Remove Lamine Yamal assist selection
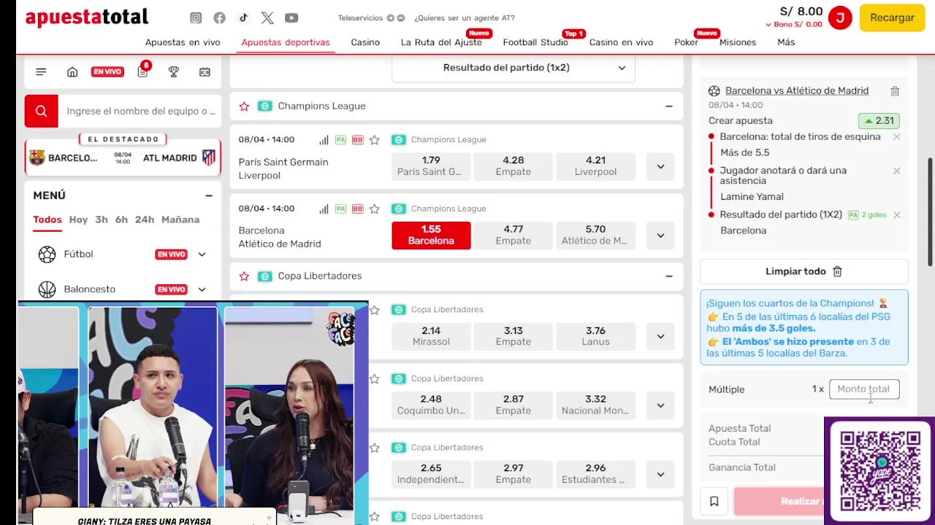The image size is (935, 525). (x=896, y=171)
